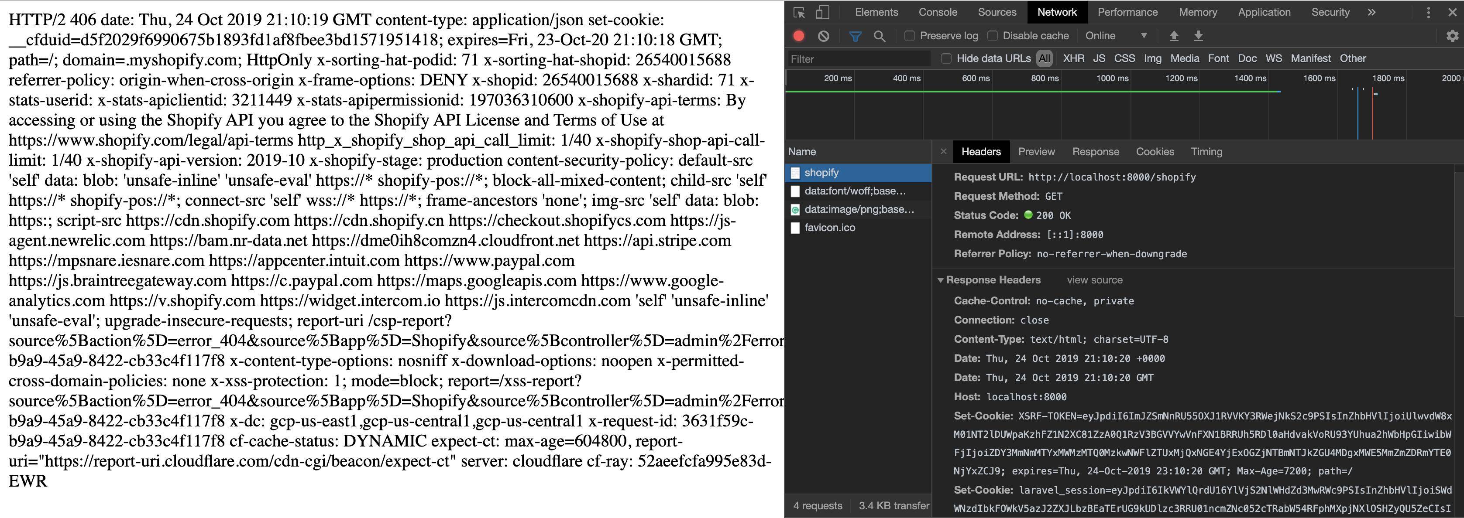Close the request details pane
Screen dimensions: 1464x518
point(943,152)
